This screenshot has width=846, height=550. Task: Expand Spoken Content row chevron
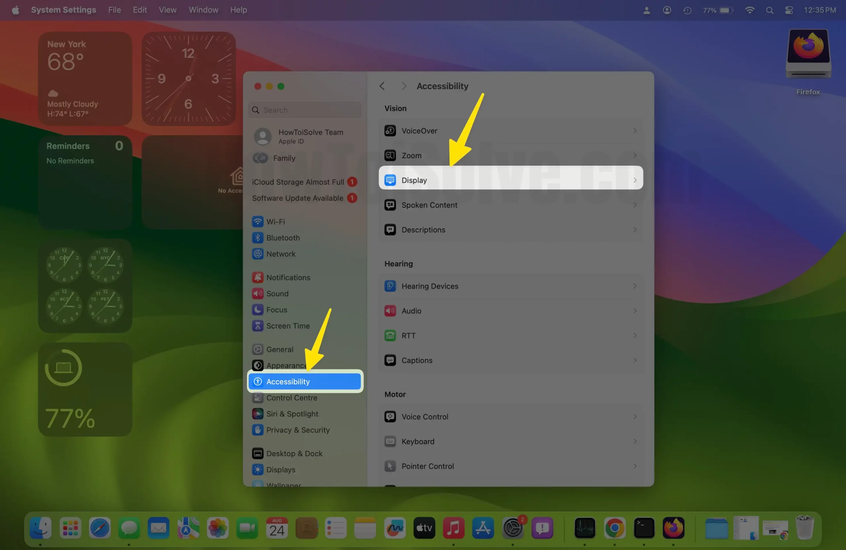point(635,205)
